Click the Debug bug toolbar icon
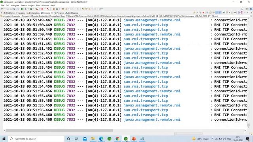The height and width of the screenshot is (142, 253). coord(25,9)
